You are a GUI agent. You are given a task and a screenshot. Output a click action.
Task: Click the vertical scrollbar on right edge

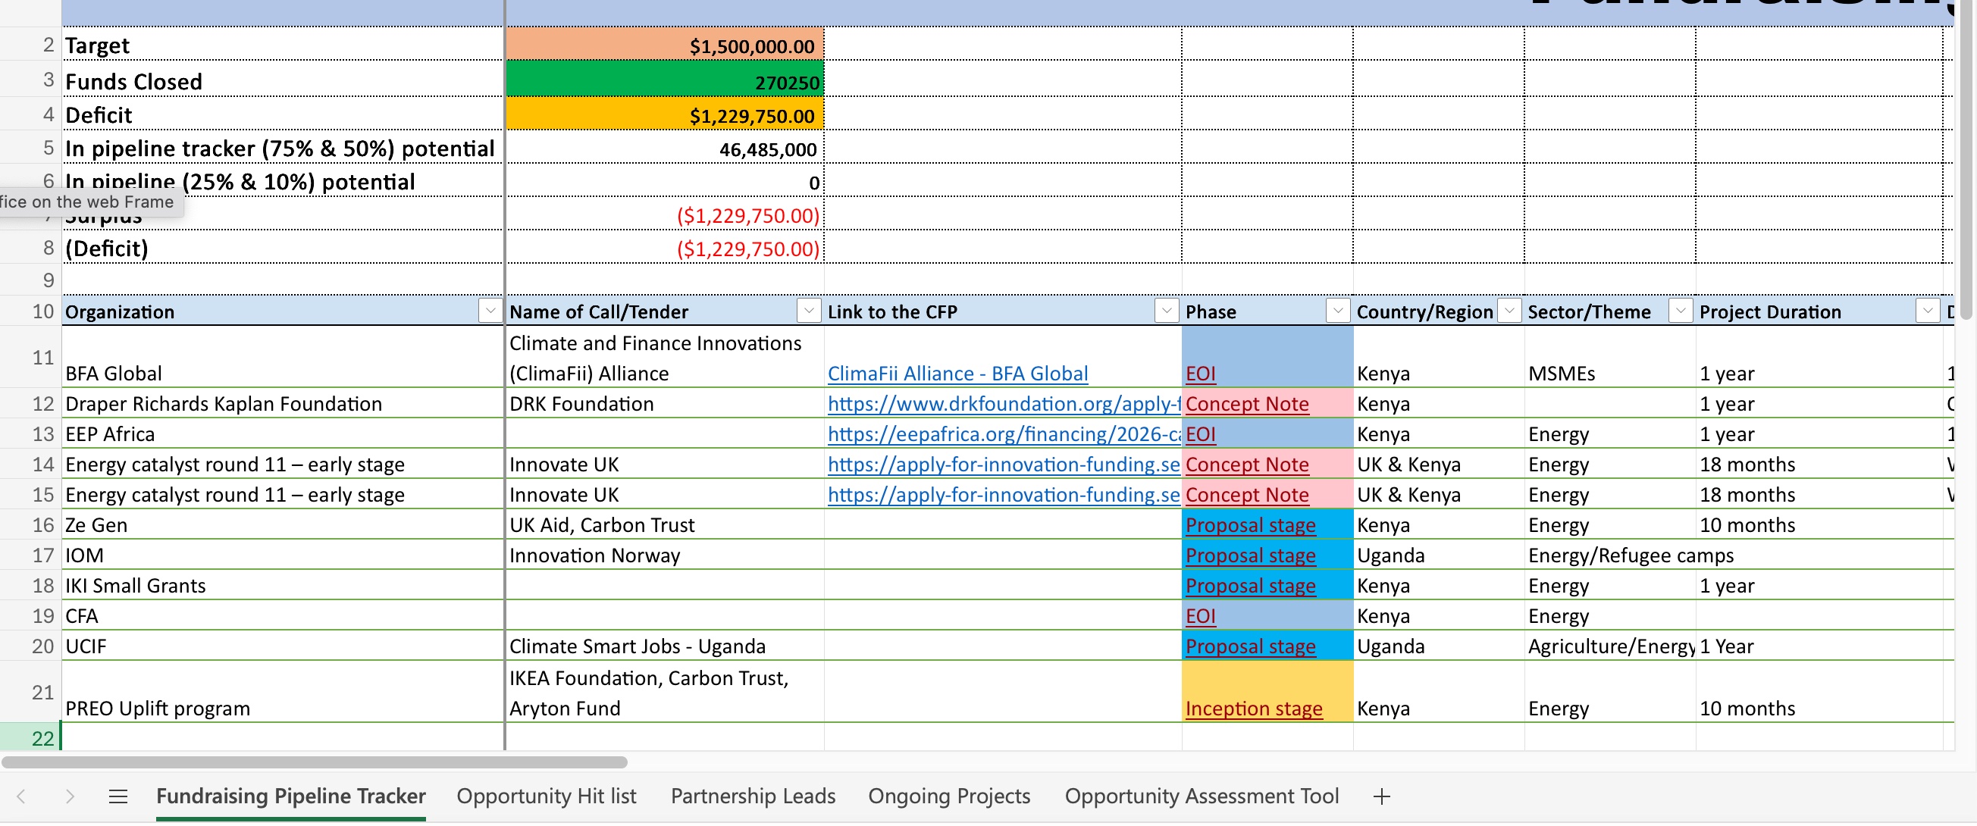click(x=1967, y=160)
